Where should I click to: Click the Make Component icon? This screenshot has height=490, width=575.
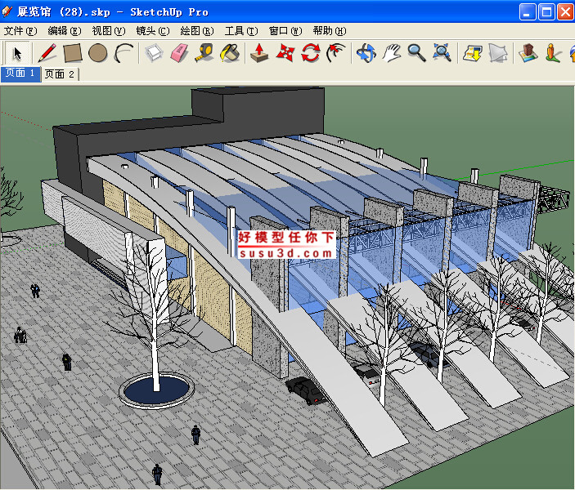154,53
